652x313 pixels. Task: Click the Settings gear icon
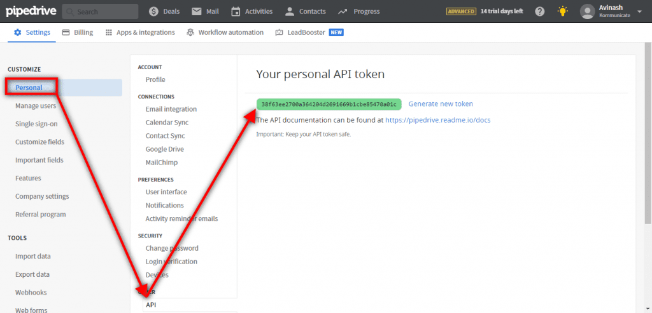click(x=18, y=32)
